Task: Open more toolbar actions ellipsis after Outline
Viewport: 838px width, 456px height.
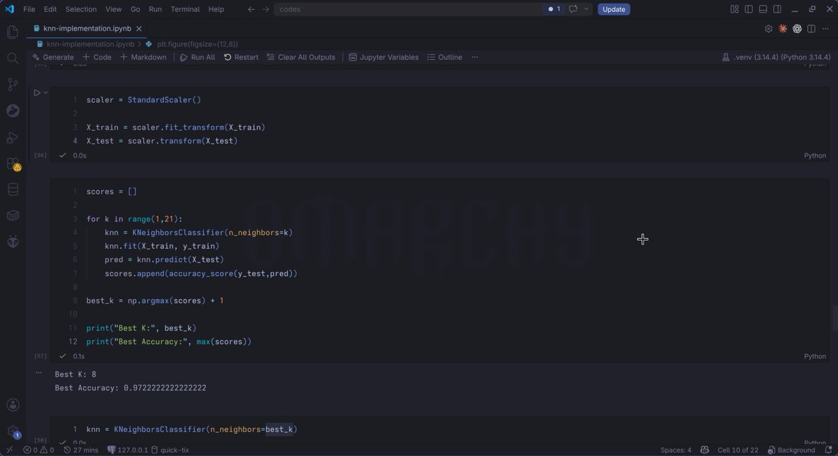Action: [x=475, y=57]
